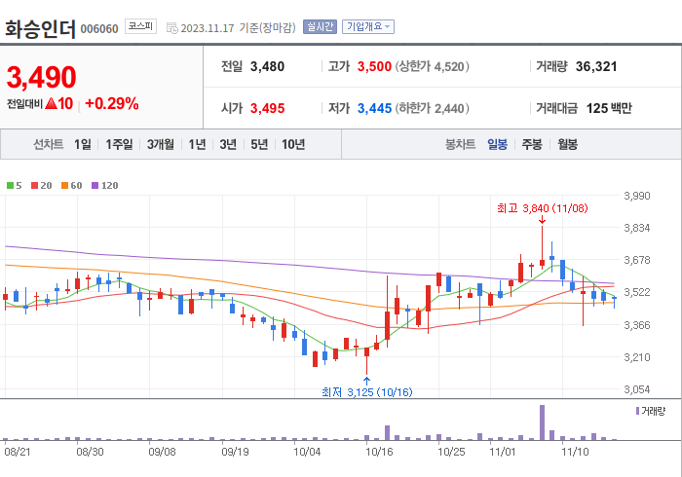Click the 최고 3,840 (11/08) marker
The width and height of the screenshot is (682, 477).
pyautogui.click(x=542, y=208)
